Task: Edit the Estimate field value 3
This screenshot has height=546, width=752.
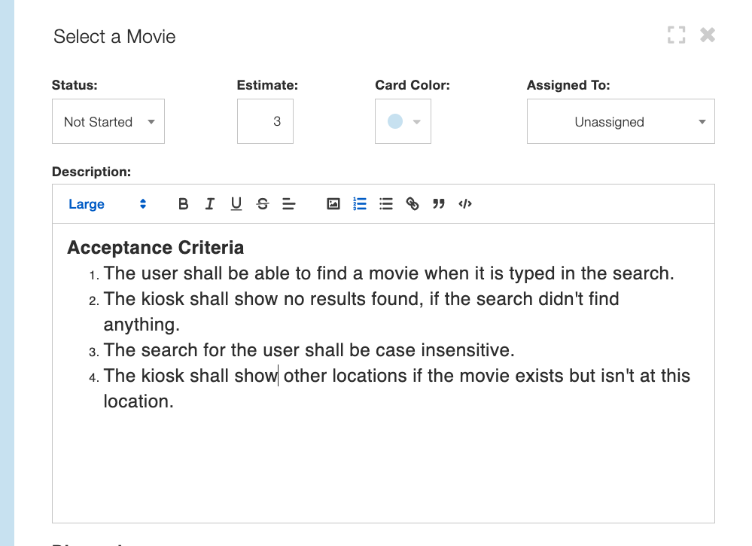Action: (x=265, y=121)
